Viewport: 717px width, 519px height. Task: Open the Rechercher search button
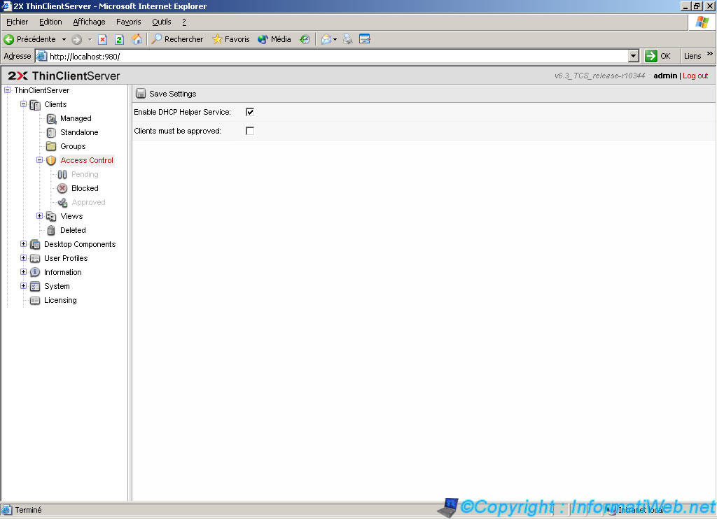(x=177, y=39)
